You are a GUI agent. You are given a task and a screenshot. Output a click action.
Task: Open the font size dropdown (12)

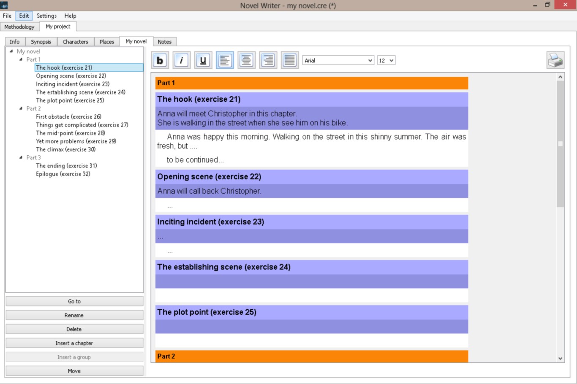tap(386, 60)
